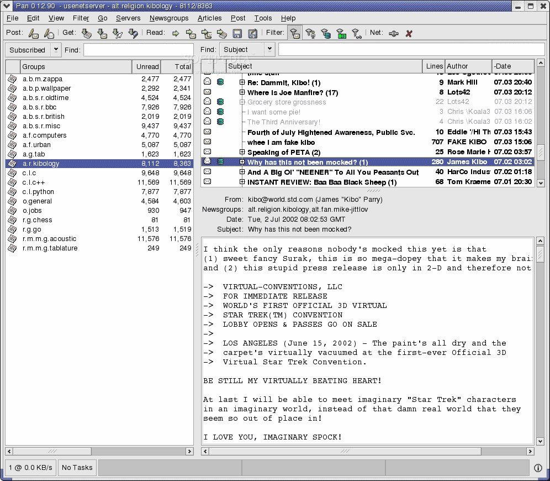
Task: Click the second Get icon with down arrow
Action: 102,33
